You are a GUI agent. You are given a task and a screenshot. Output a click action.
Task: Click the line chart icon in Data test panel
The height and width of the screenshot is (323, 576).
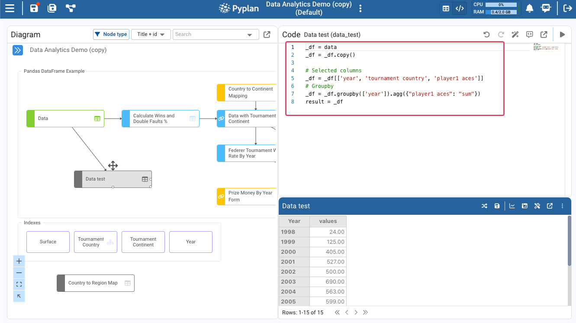tap(512, 206)
